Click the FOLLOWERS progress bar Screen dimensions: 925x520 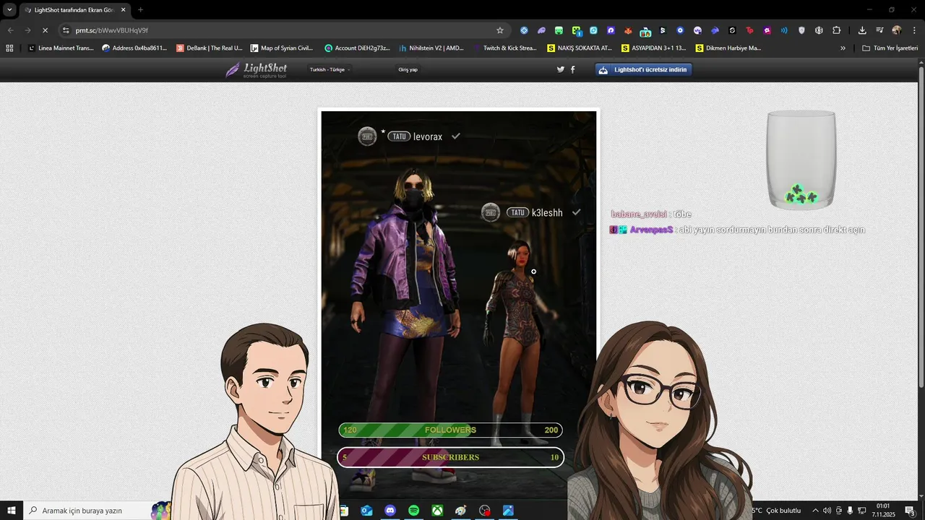click(x=450, y=430)
